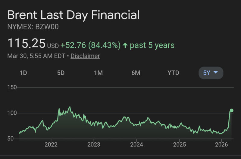Image resolution: width=241 pixels, height=159 pixels.
Task: Click the 2022 label on the x-axis
Action: click(x=51, y=144)
